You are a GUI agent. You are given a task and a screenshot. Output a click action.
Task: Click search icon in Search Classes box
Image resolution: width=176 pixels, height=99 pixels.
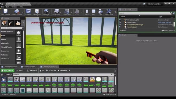coord(23,28)
